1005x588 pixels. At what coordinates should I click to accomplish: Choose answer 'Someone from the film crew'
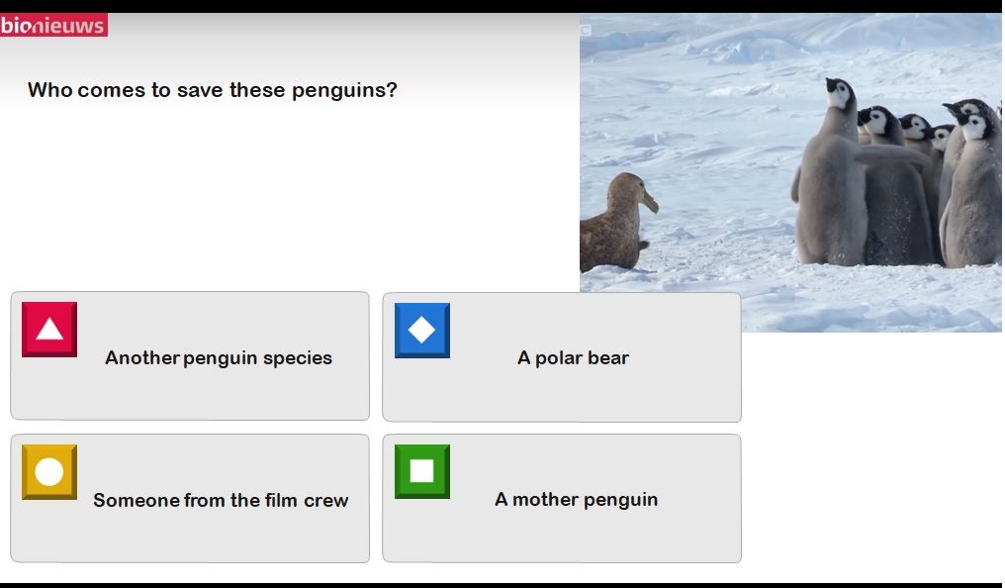click(190, 498)
